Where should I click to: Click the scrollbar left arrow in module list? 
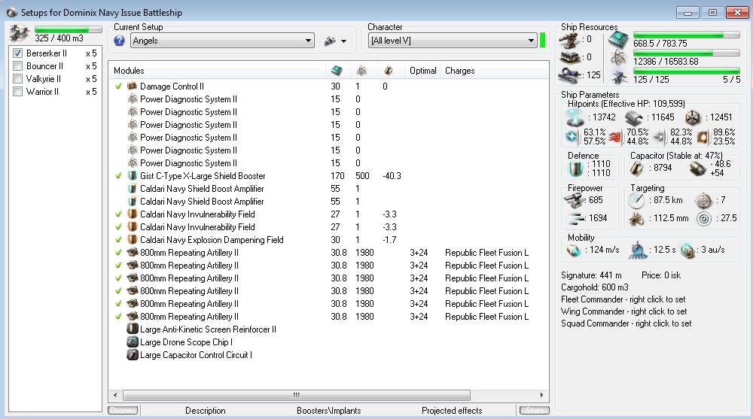(115, 396)
